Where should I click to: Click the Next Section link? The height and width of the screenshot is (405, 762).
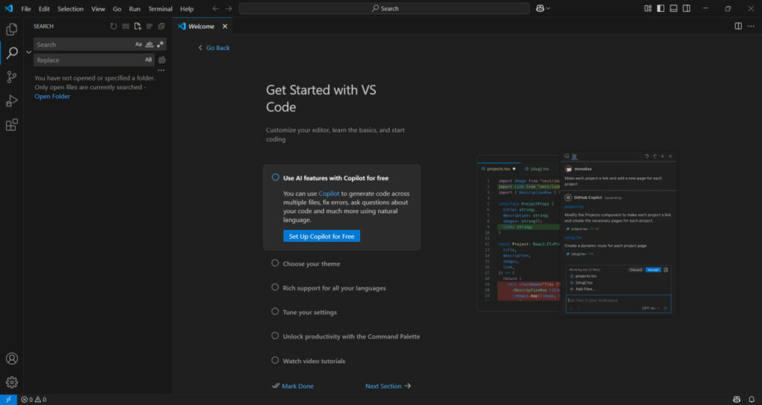tap(388, 386)
